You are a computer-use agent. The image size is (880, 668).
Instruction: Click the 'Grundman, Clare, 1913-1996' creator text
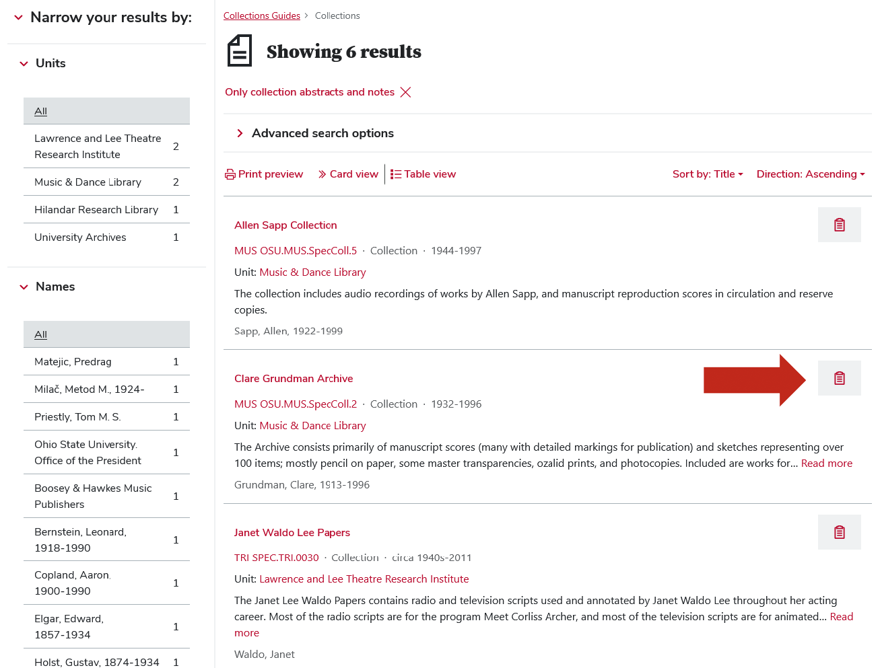(x=302, y=485)
